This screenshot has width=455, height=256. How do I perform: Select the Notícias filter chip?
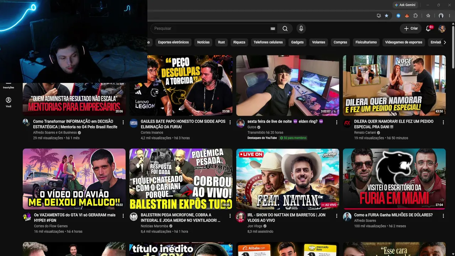tap(203, 42)
